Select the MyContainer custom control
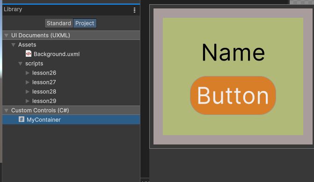This screenshot has height=182, width=314. pos(71,120)
